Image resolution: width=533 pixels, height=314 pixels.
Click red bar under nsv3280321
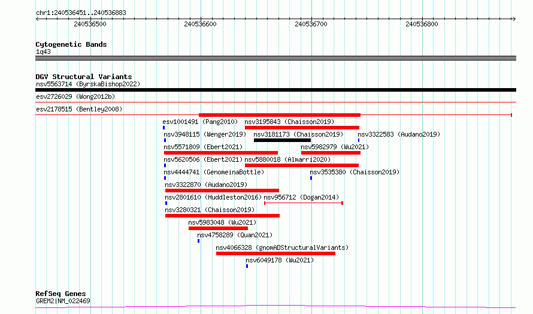[x=222, y=216]
